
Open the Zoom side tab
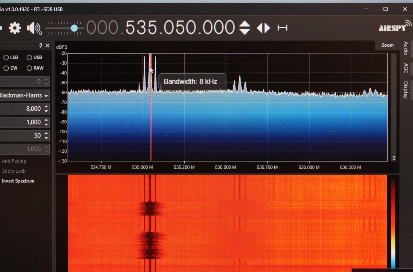point(387,45)
